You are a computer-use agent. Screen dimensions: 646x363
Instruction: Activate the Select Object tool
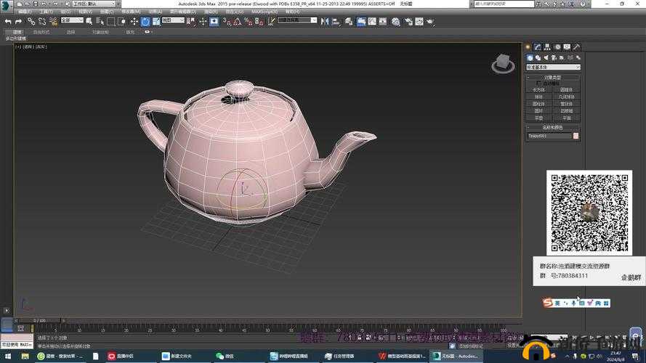tap(89, 21)
